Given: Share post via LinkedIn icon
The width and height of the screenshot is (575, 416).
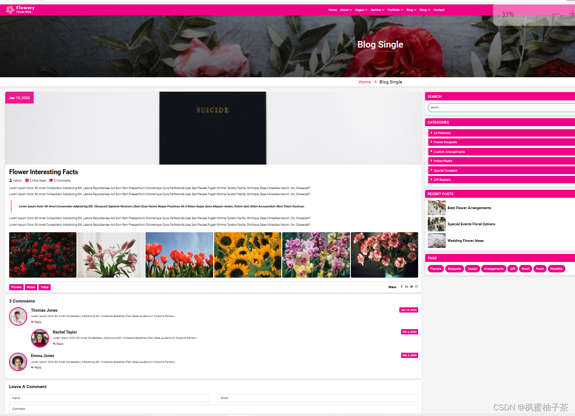Looking at the screenshot, I should point(406,287).
